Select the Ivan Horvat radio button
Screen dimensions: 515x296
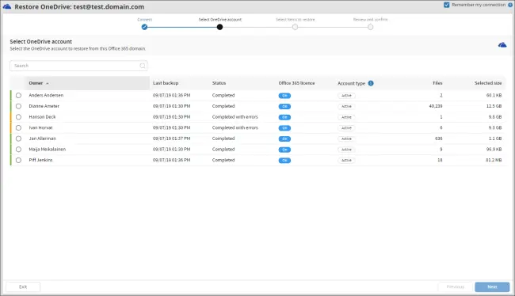tap(18, 128)
